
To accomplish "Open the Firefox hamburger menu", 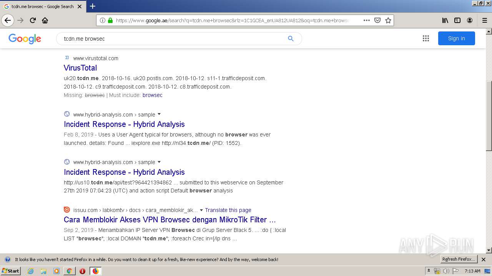I will point(485,20).
